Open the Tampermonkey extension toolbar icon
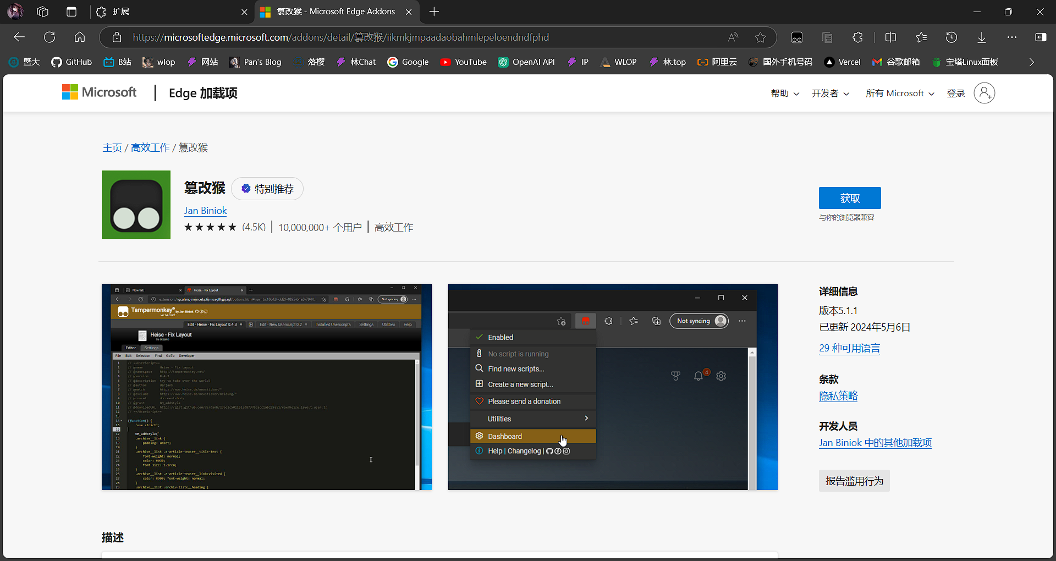Screen dimensions: 1056x561 click(797, 37)
